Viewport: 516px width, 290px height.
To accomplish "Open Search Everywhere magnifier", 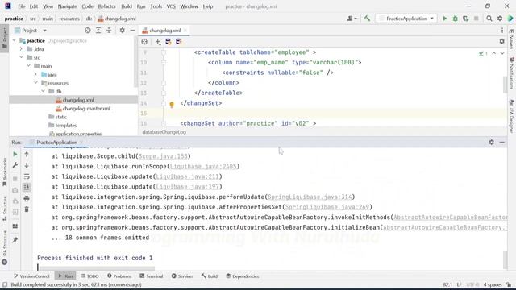I will [489, 19].
